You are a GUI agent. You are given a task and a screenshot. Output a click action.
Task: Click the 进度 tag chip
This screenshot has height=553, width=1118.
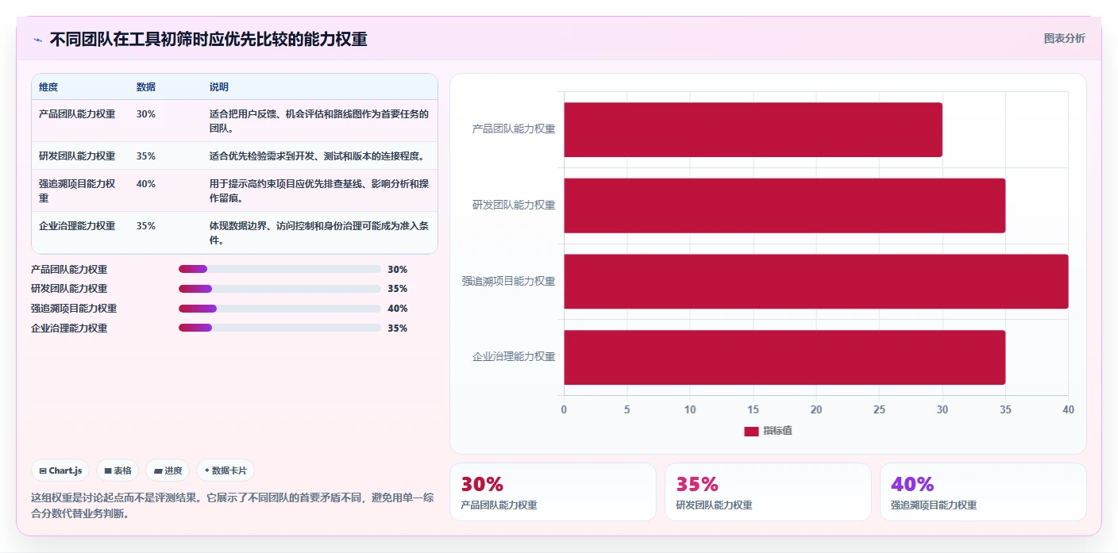point(168,470)
